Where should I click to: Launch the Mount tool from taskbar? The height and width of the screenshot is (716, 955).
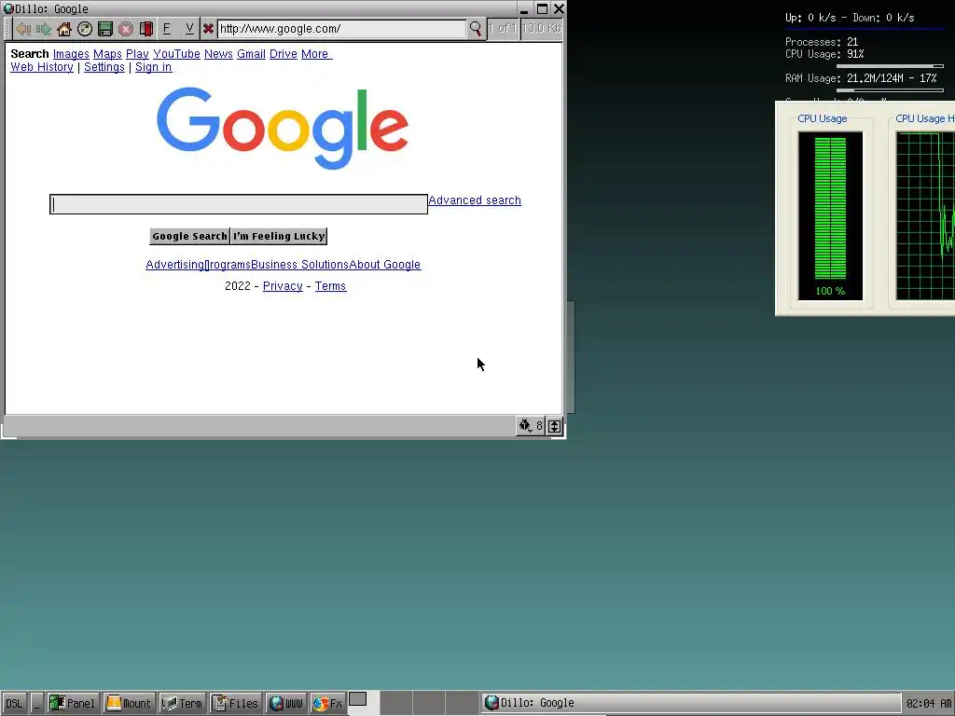(x=129, y=703)
